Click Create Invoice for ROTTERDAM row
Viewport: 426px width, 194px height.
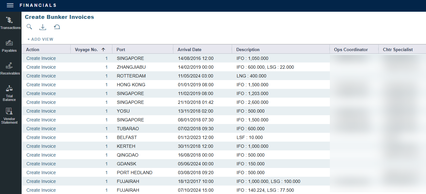(41, 76)
